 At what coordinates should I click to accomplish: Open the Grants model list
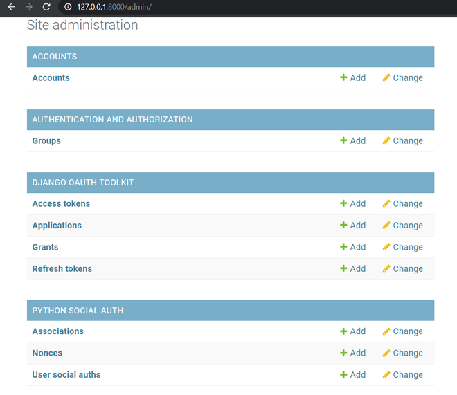pyautogui.click(x=45, y=247)
